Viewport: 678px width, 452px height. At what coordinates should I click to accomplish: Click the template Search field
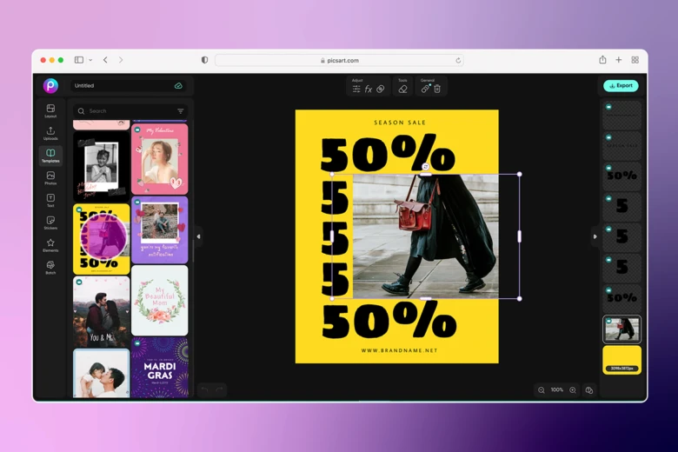pyautogui.click(x=126, y=111)
